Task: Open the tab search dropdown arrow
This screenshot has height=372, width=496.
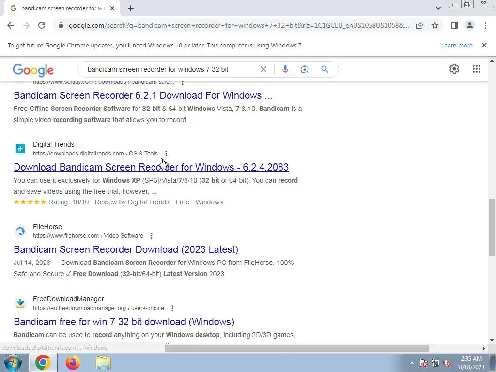Action: pyautogui.click(x=438, y=8)
